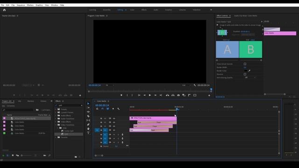Click Project panel thumbnail zoom slider
Viewport: 299px width, 168px height.
[x=26, y=155]
